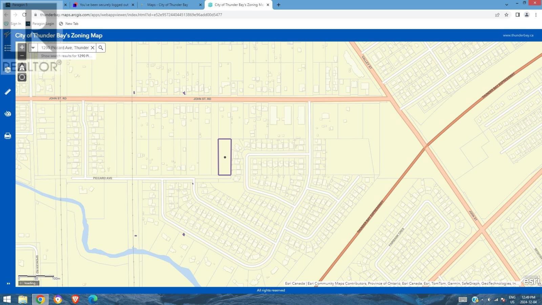
Task: Open Chrome's three-dot menu
Action: tap(536, 15)
